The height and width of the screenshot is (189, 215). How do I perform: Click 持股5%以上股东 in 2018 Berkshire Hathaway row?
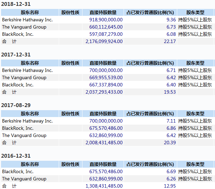coord(195,20)
